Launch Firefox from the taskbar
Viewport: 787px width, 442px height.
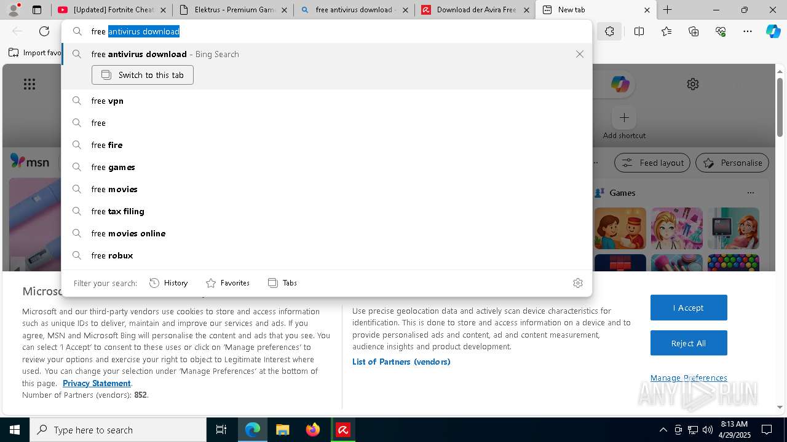coord(313,430)
